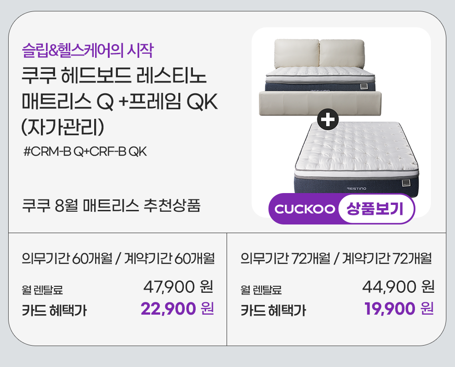Click 월 렌탈료 label in 72-month plan
This screenshot has height=367, width=455.
pos(261,289)
